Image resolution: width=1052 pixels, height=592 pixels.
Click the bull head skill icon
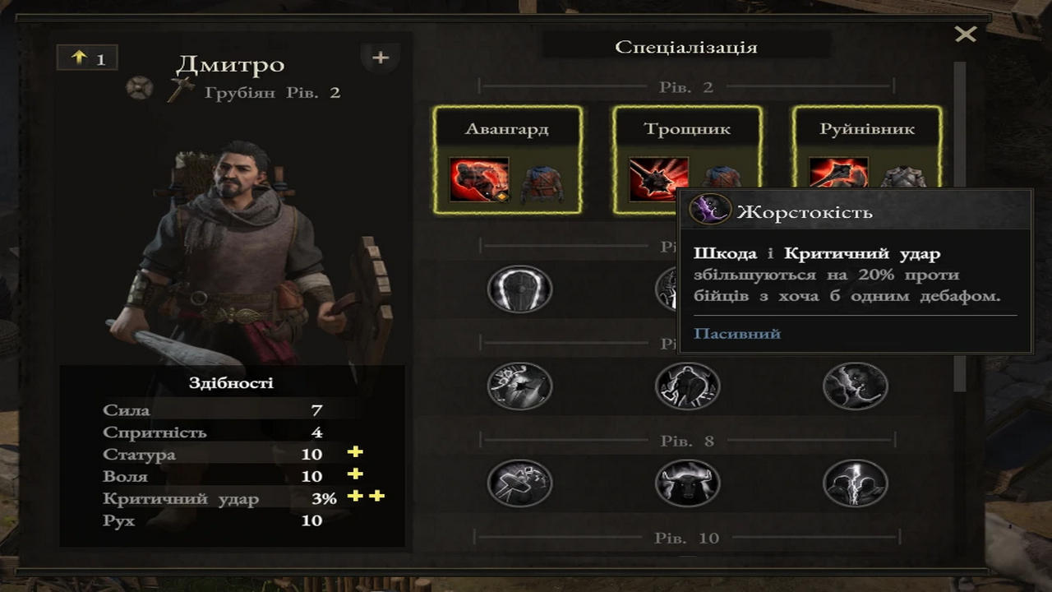click(x=688, y=483)
